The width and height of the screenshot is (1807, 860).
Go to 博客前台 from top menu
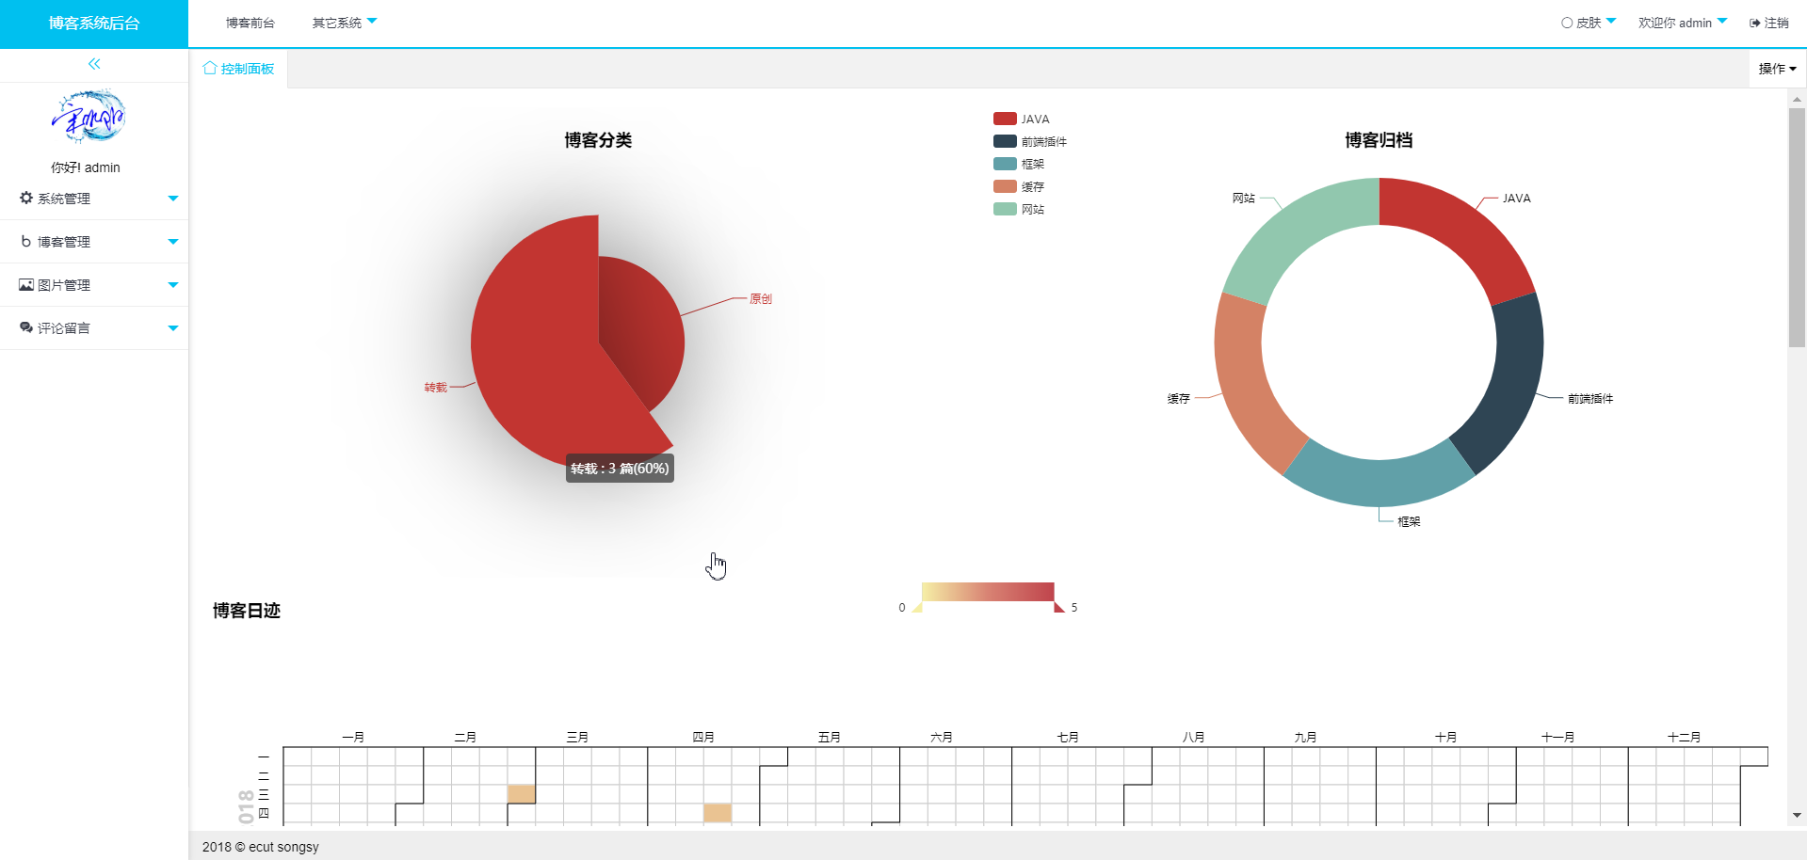tap(250, 23)
